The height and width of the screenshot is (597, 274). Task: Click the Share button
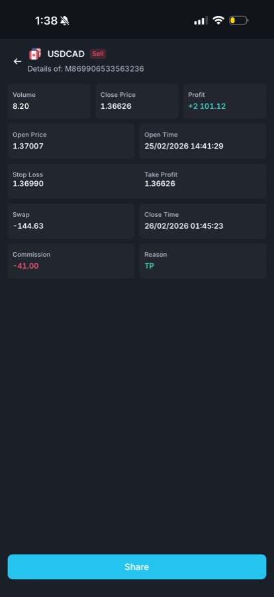tap(137, 566)
